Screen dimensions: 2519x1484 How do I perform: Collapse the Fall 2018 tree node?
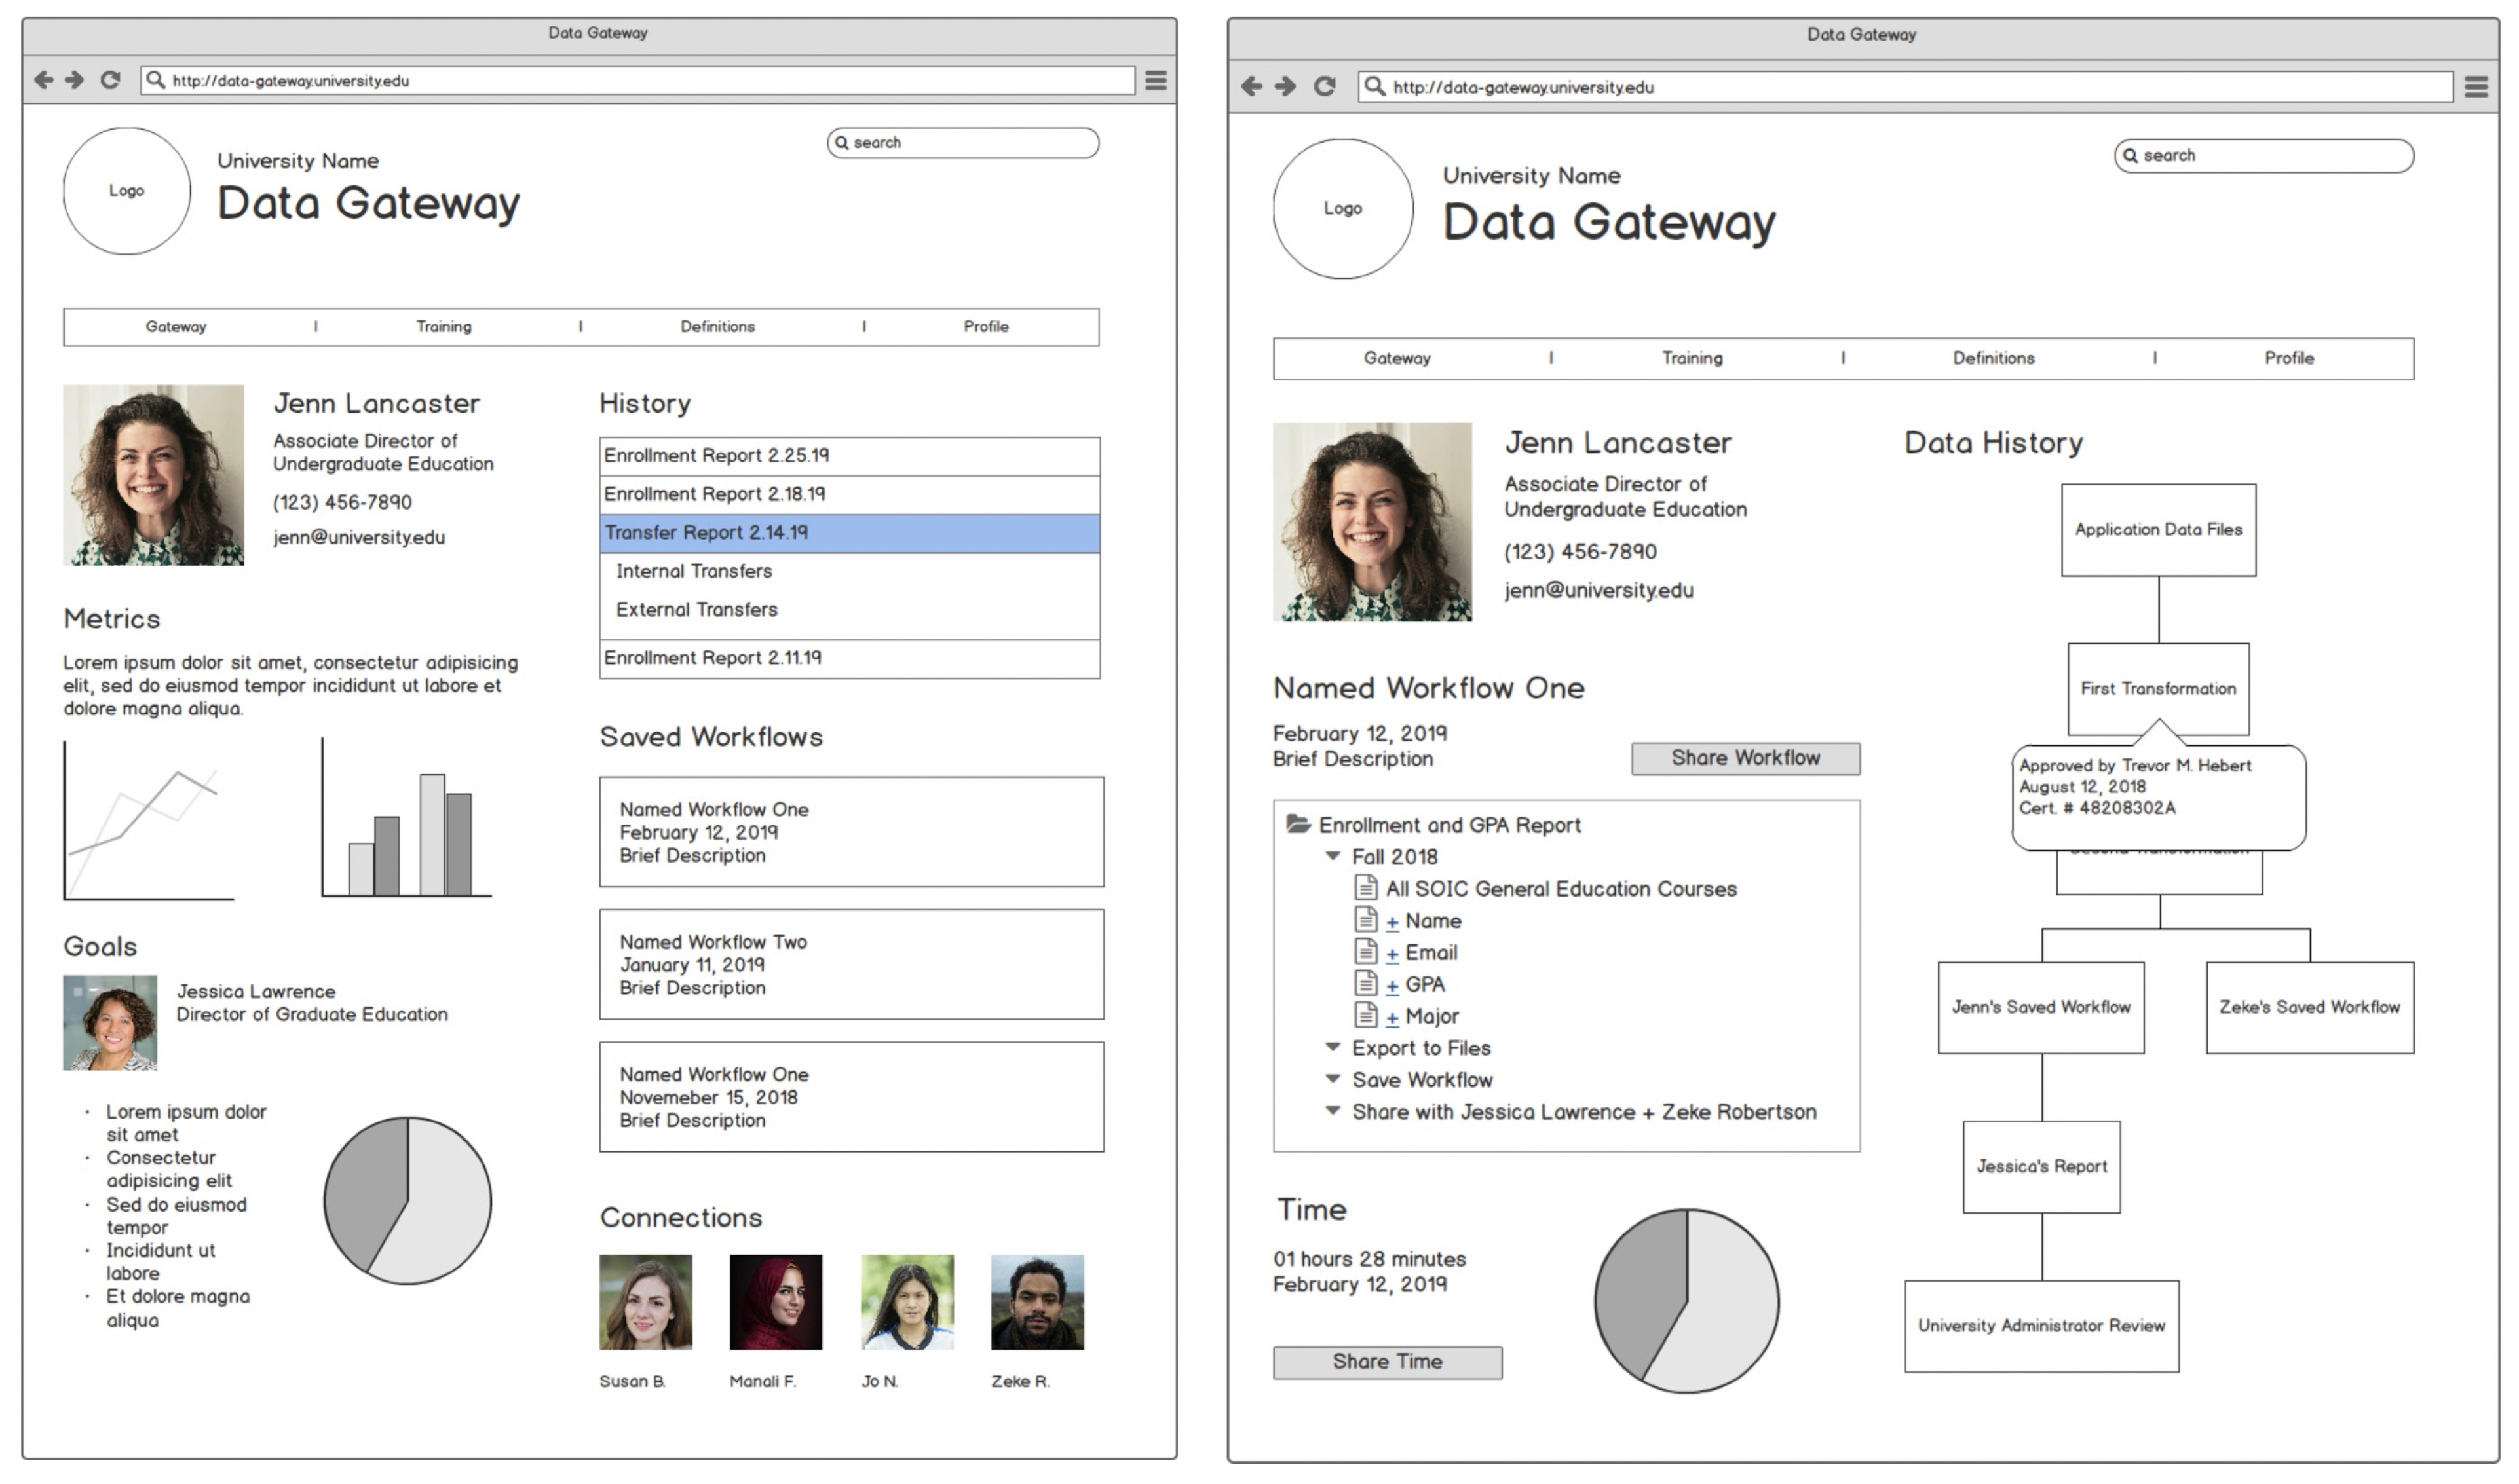[x=1333, y=856]
